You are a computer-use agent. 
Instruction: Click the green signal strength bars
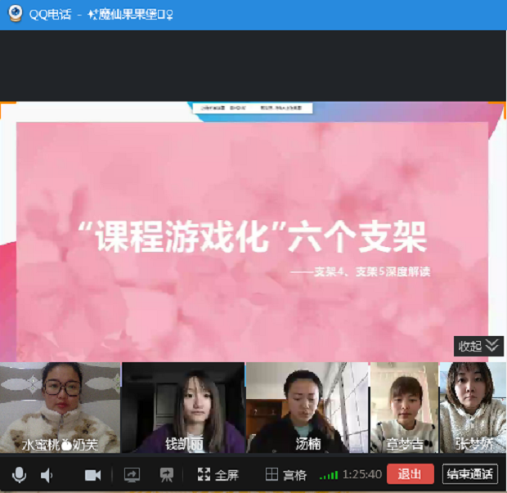point(329,474)
